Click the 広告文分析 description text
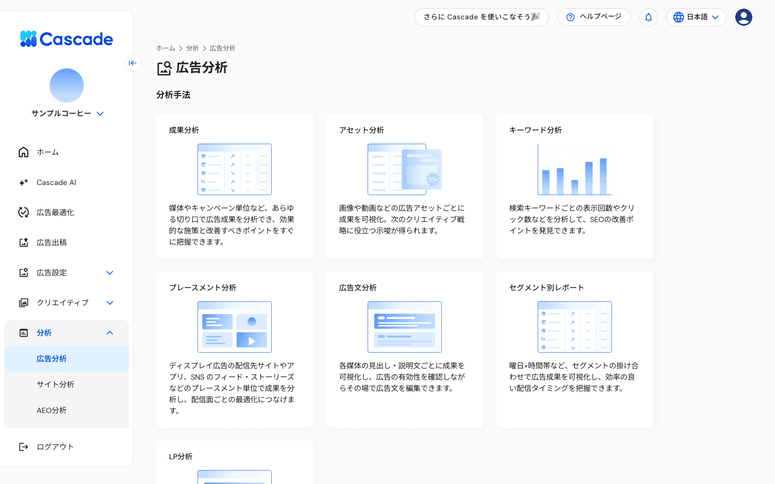This screenshot has height=484, width=775. tap(402, 377)
